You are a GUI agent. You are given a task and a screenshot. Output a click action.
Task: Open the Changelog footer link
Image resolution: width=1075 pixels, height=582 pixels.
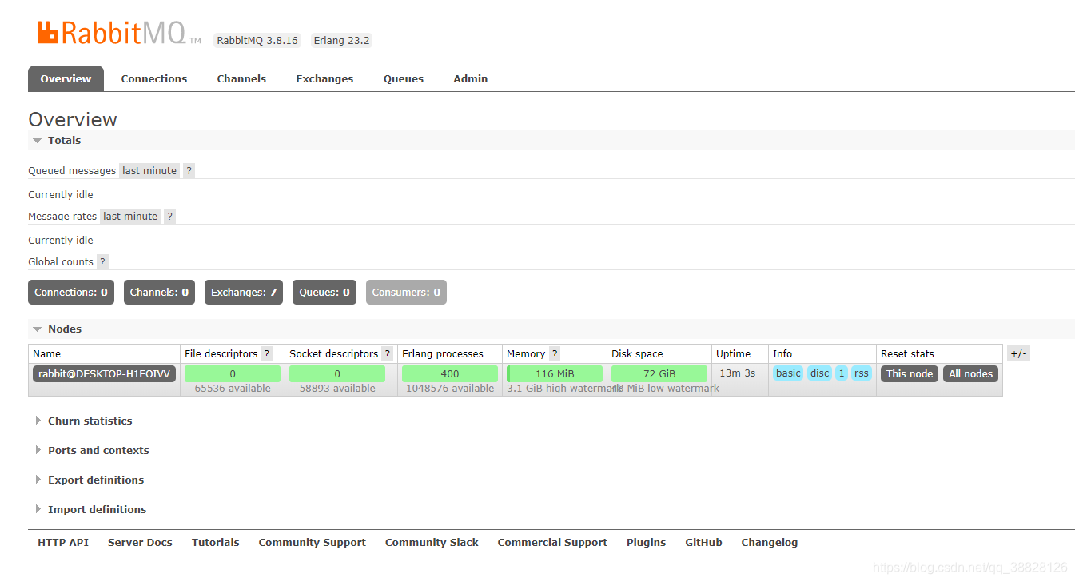[x=770, y=542]
